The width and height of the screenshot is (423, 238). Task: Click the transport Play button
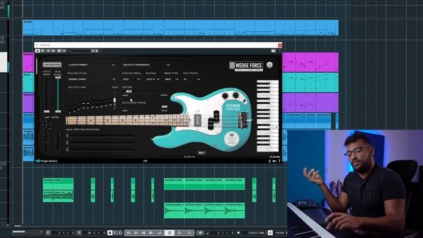179,233
